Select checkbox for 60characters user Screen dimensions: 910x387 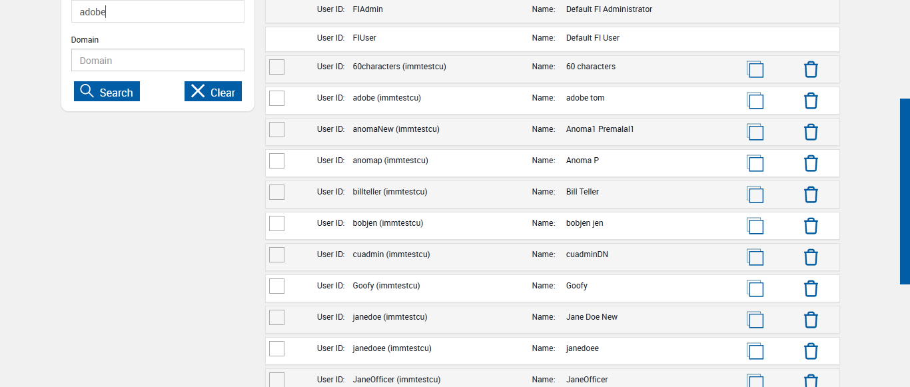pos(276,67)
